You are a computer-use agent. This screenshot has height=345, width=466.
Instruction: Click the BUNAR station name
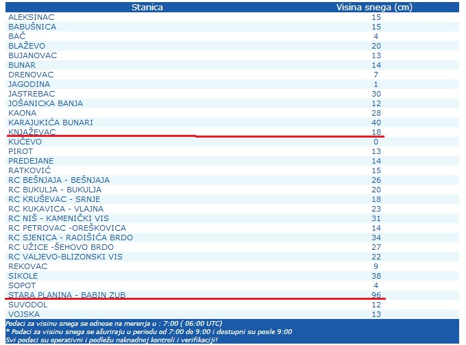point(22,65)
